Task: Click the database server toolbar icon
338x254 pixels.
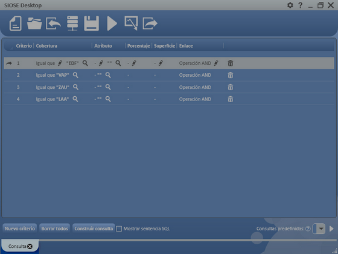Action: 72,24
